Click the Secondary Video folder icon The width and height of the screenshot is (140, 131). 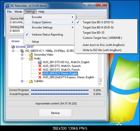pyautogui.click(x=31, y=54)
